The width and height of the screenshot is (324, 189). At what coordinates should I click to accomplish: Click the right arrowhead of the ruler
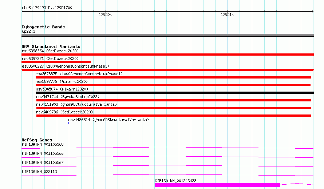tap(313, 11)
